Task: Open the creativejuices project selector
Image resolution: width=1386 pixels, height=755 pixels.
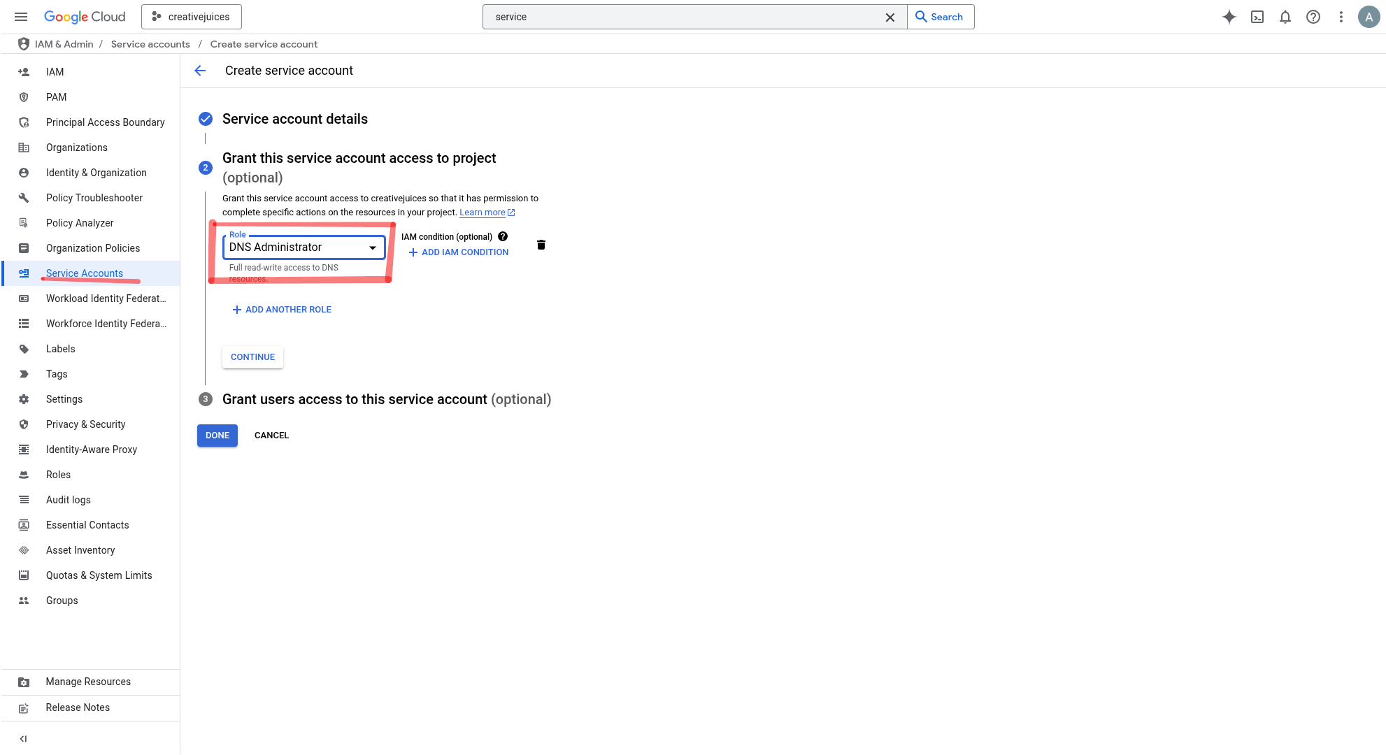Action: 192,17
